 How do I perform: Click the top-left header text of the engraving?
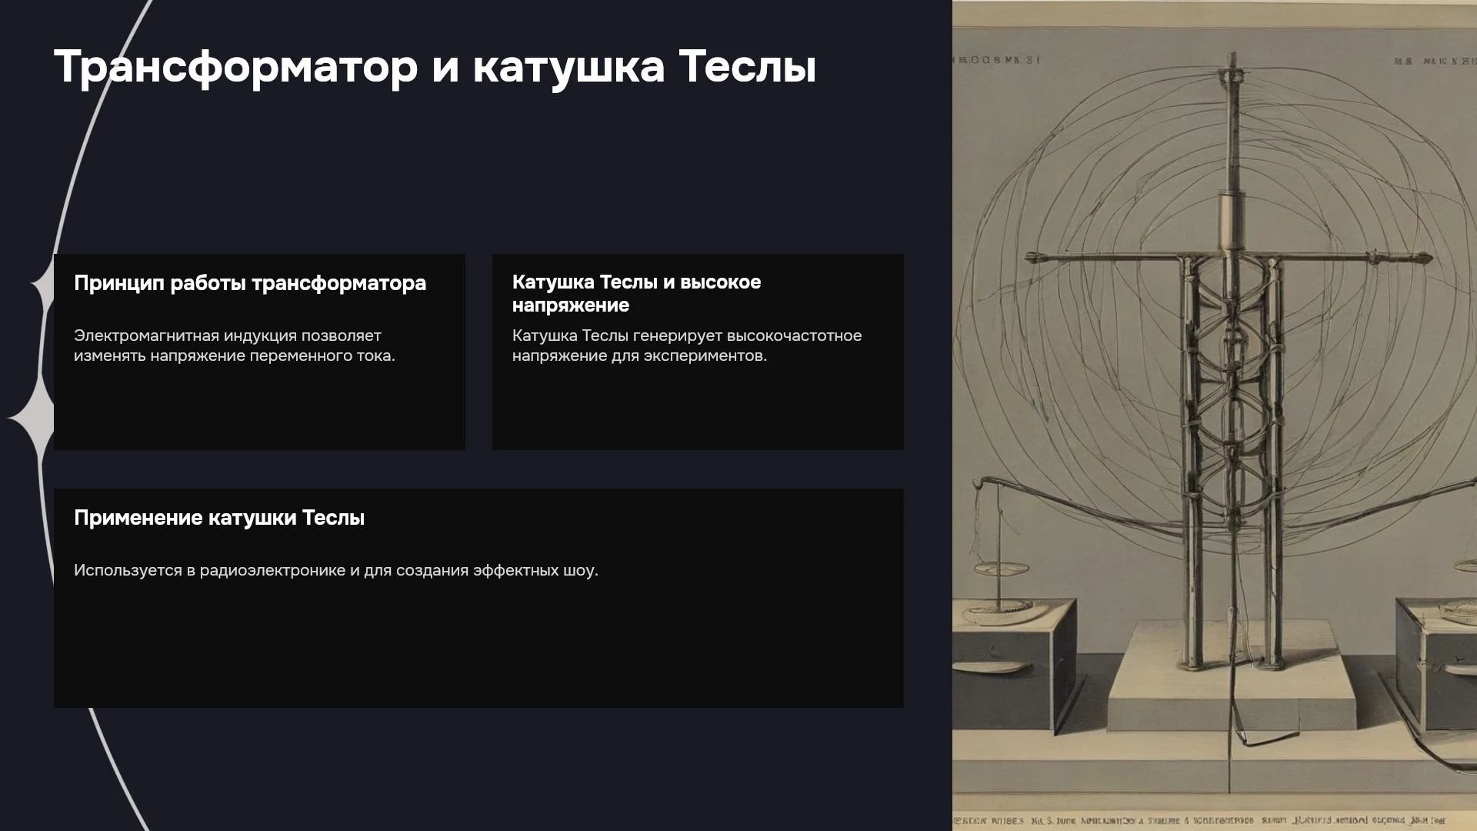tap(997, 60)
